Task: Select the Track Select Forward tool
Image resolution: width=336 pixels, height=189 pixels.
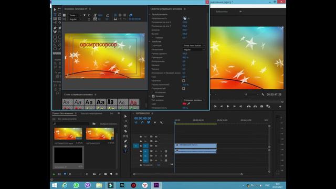Action: pos(125,121)
